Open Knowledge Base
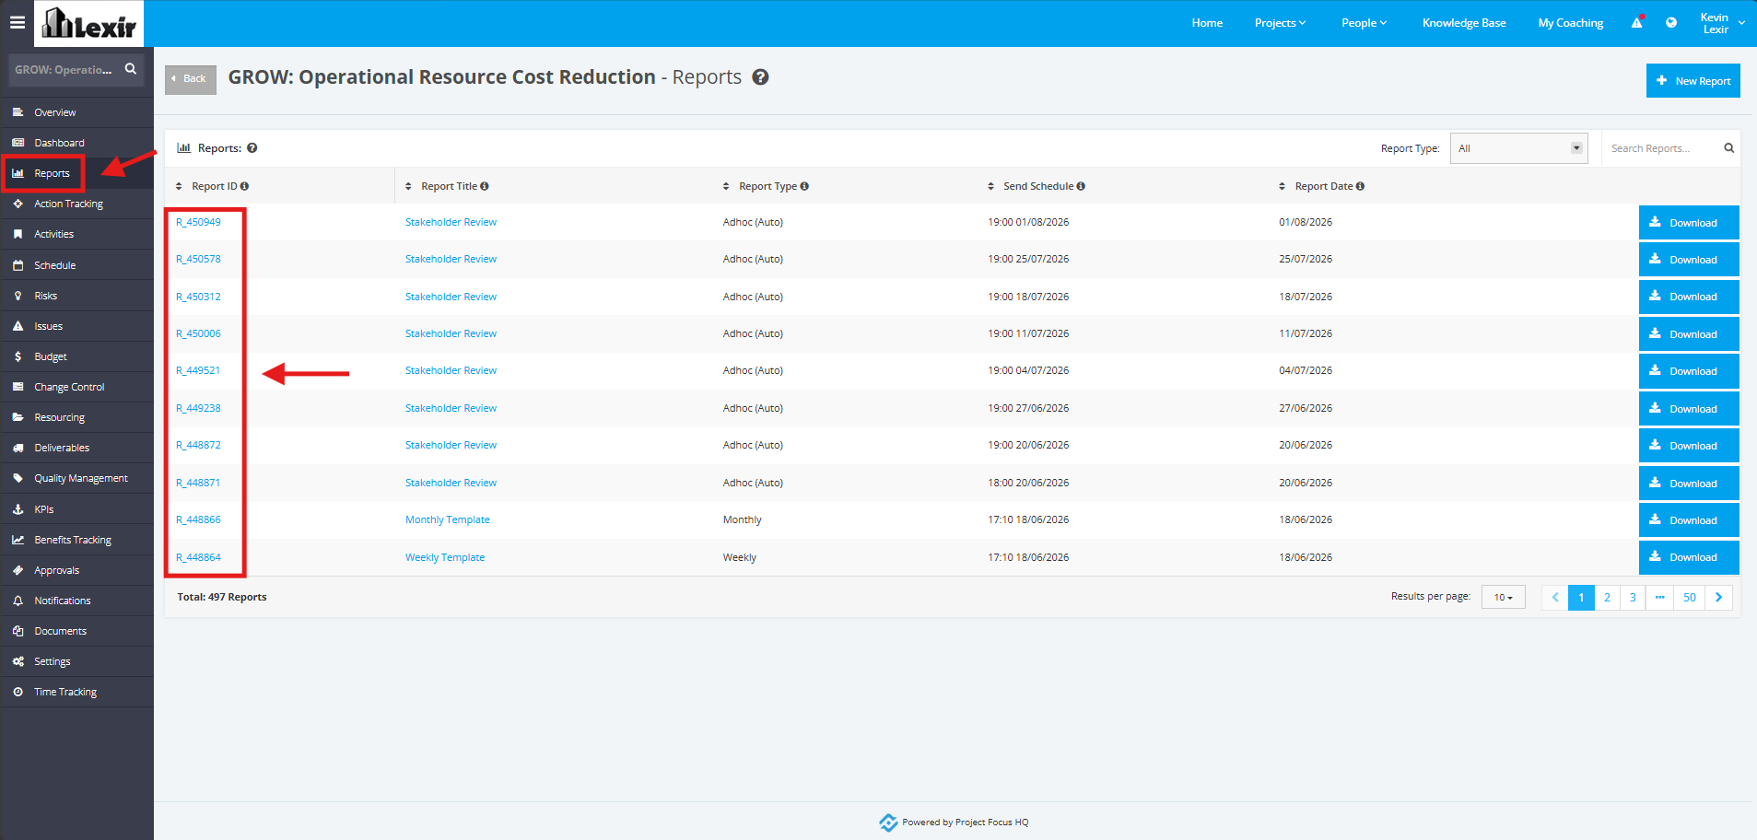The width and height of the screenshot is (1757, 840). [1464, 23]
